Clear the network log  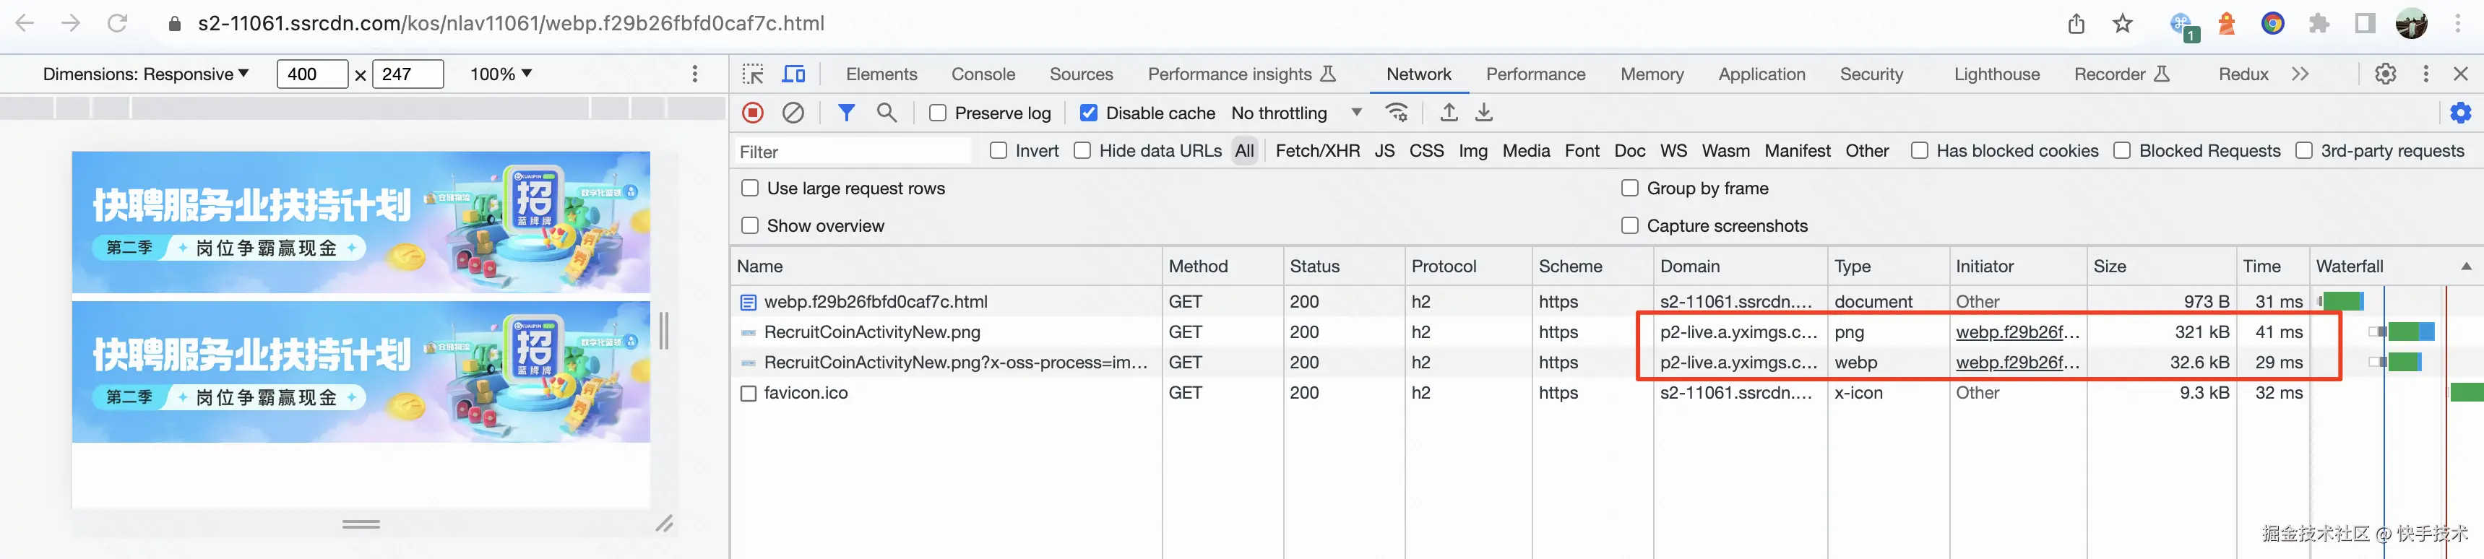click(793, 113)
